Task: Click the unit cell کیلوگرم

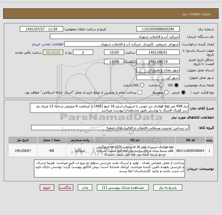Action: (x=80, y=151)
